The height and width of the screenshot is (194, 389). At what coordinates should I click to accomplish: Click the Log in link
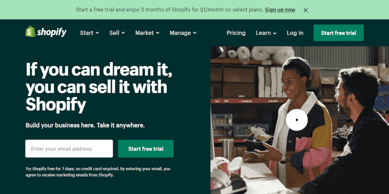(x=295, y=33)
